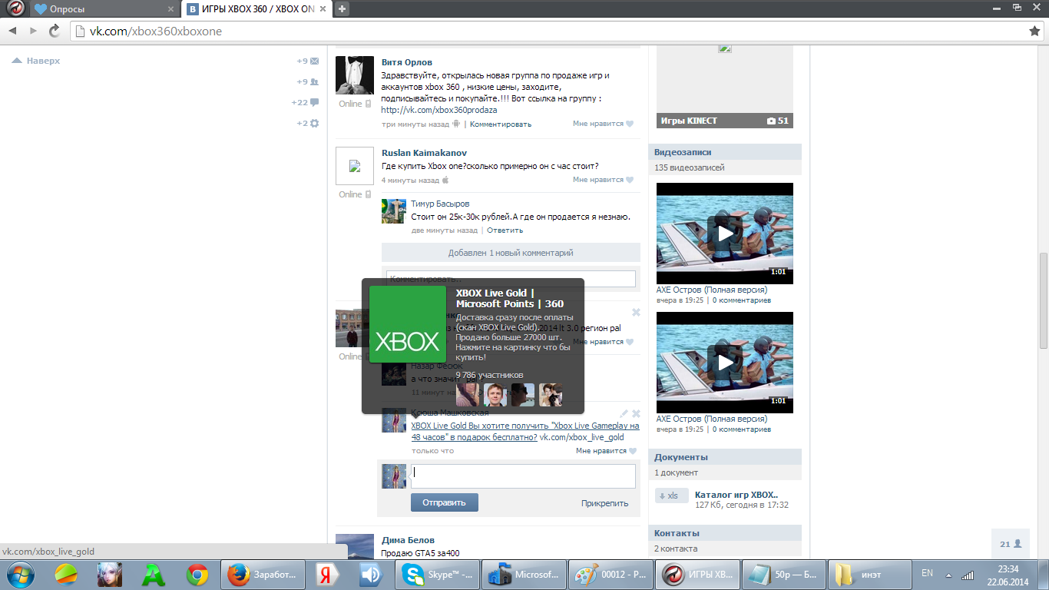Click the browser forward arrow
Screen dimensions: 1049x590
33,31
